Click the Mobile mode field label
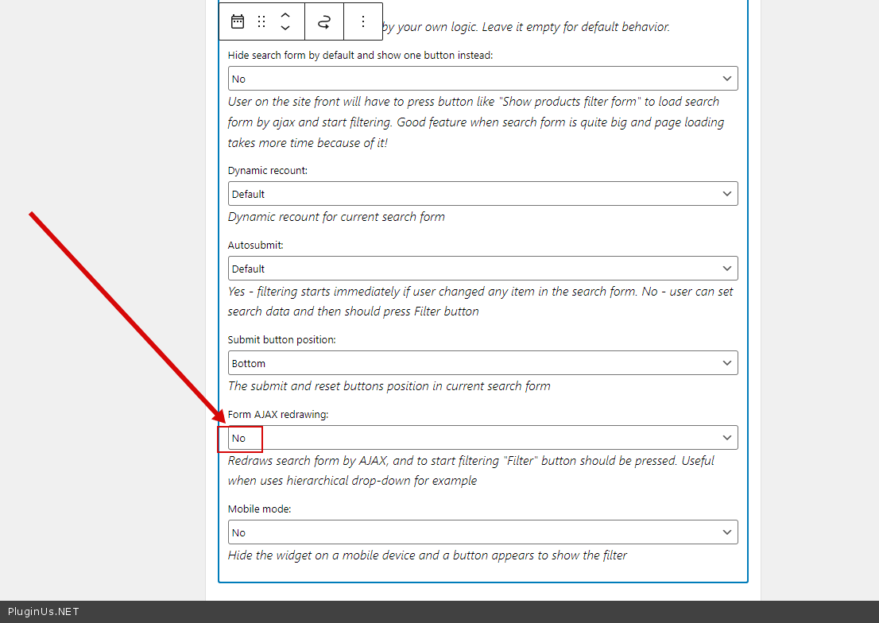The width and height of the screenshot is (879, 623). click(259, 509)
